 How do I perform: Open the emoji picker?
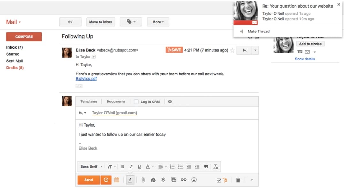(x=194, y=180)
